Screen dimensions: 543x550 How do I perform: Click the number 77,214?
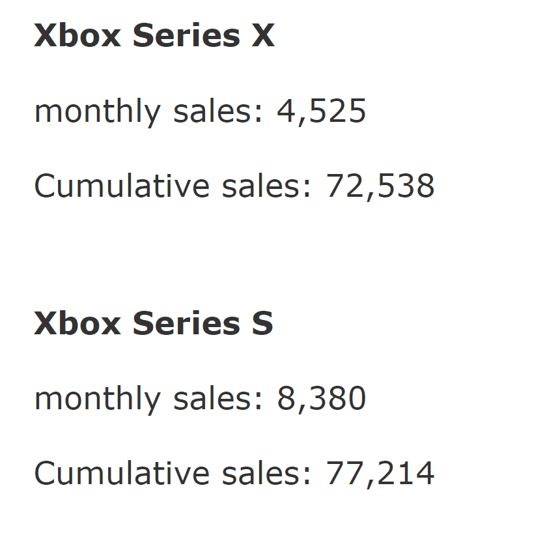380,474
